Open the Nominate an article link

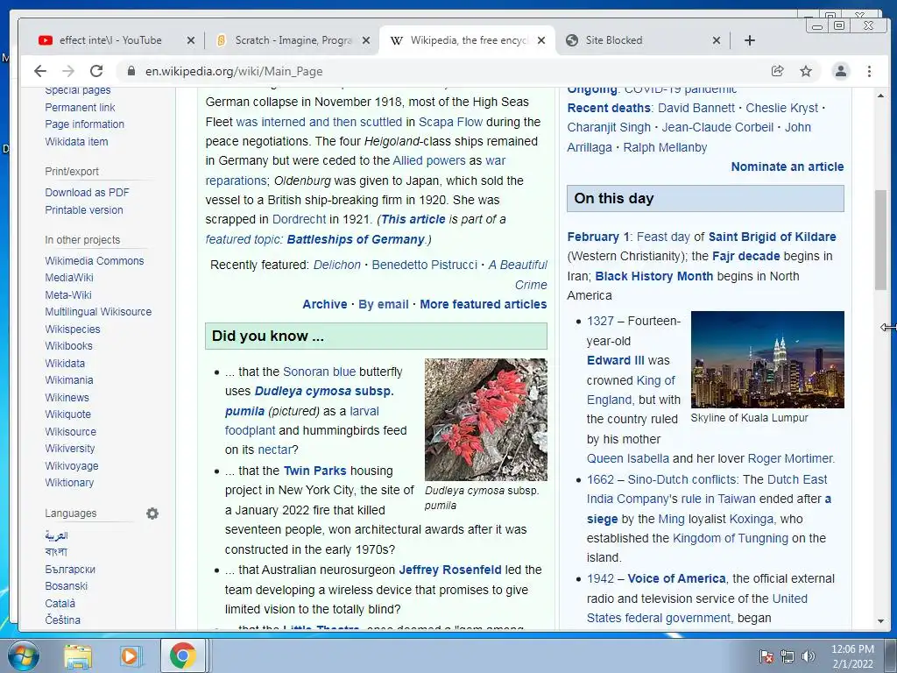pos(788,166)
